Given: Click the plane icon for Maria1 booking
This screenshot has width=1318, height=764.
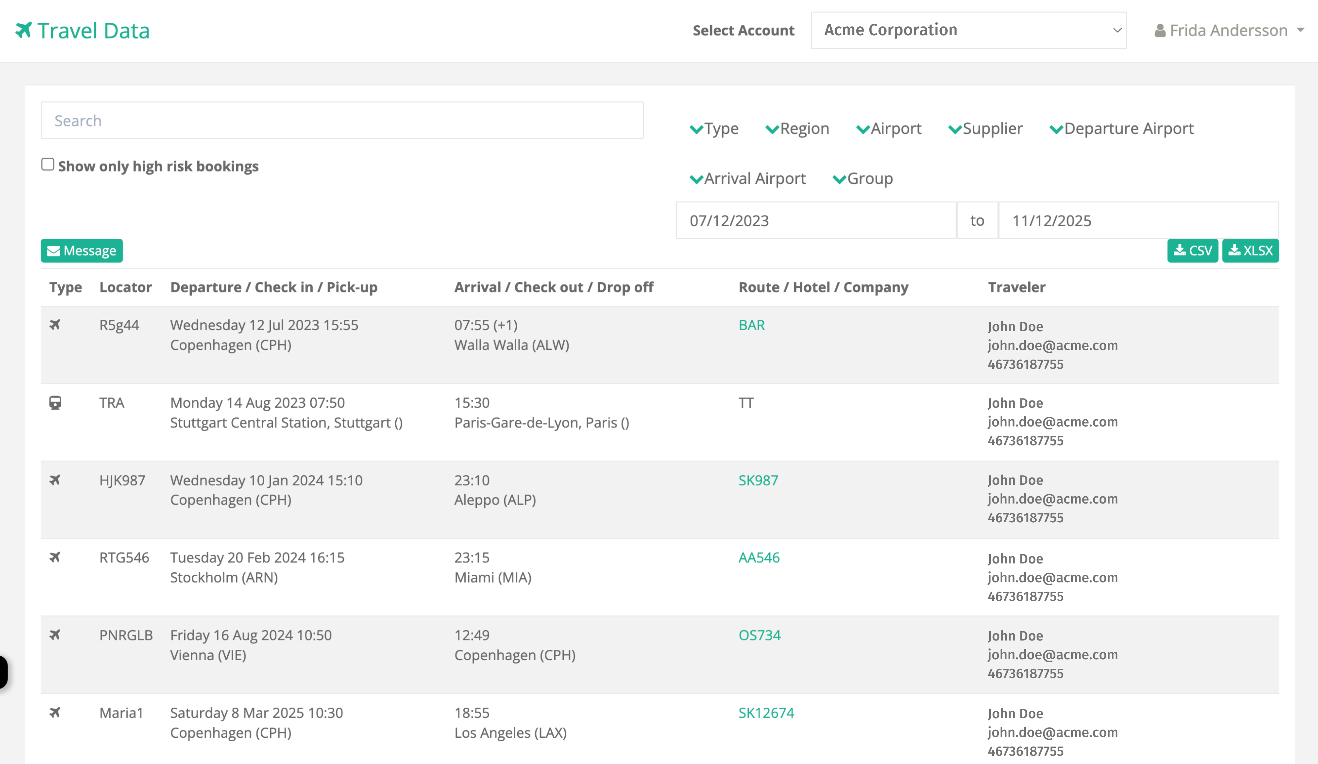Looking at the screenshot, I should pos(55,712).
